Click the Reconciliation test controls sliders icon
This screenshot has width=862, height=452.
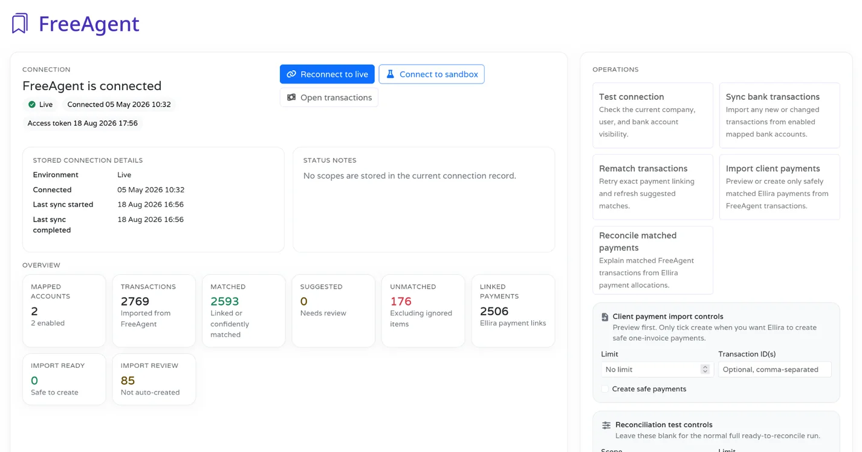pos(606,425)
